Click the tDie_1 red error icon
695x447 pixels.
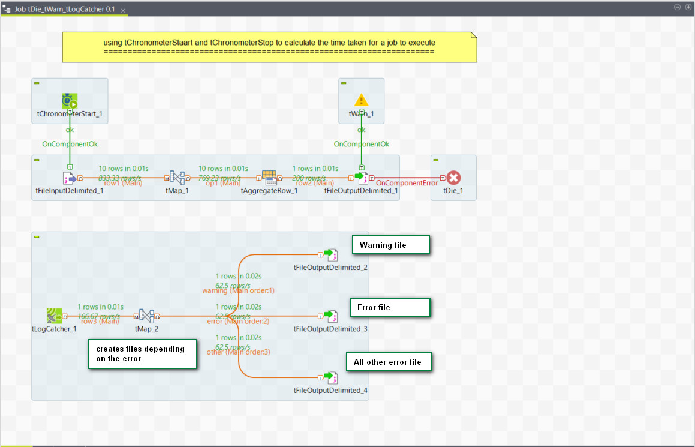453,178
